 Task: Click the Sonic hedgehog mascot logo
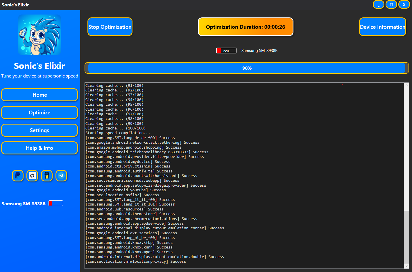pos(40,35)
